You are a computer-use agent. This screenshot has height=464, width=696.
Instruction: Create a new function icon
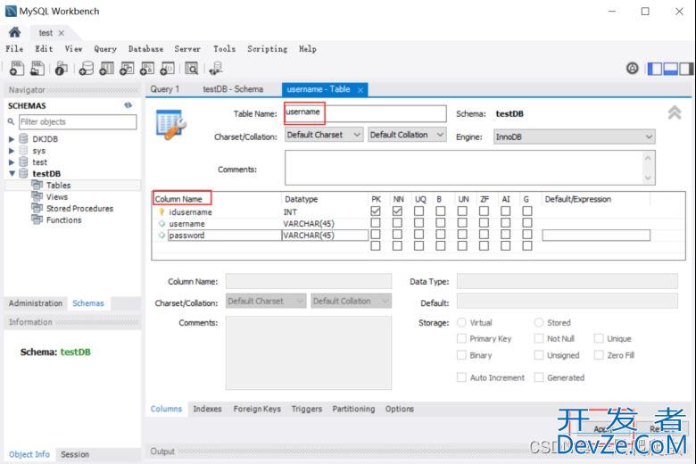pos(168,69)
